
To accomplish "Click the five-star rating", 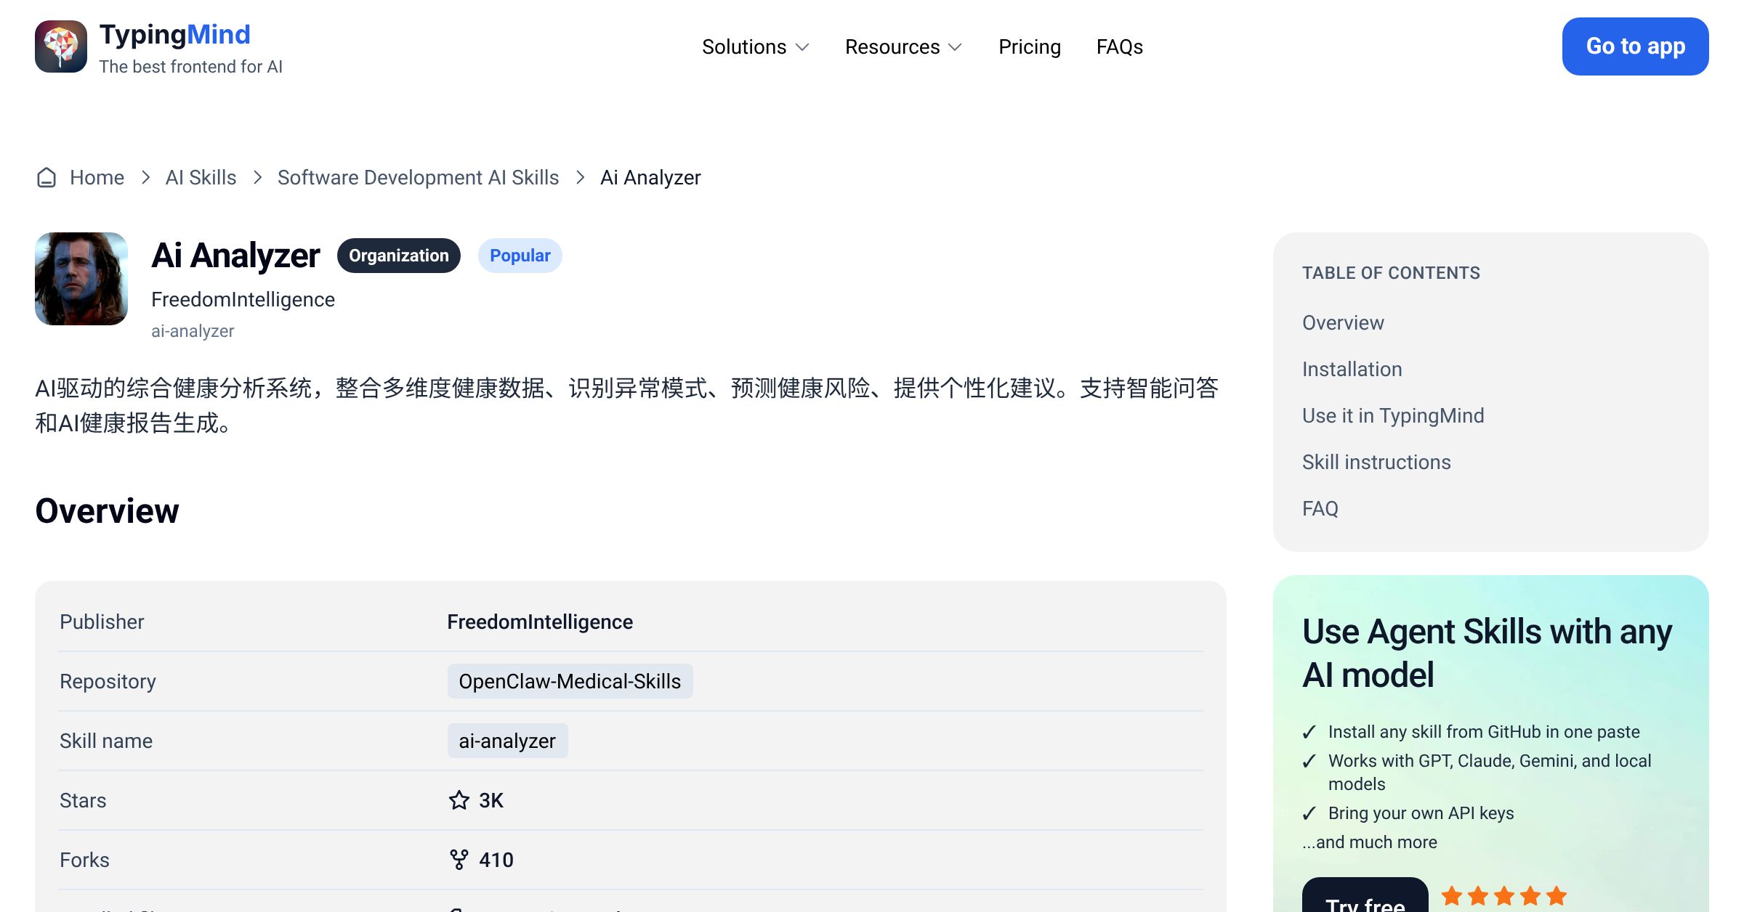I will pos(1503,896).
